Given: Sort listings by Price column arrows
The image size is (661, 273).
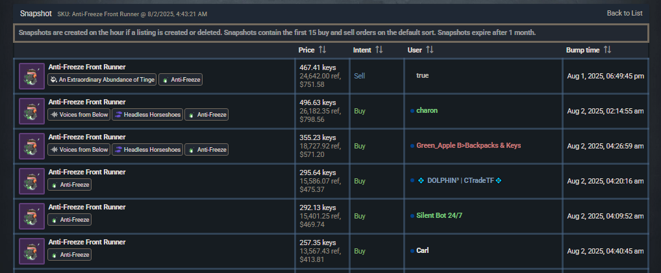Looking at the screenshot, I should [x=323, y=50].
